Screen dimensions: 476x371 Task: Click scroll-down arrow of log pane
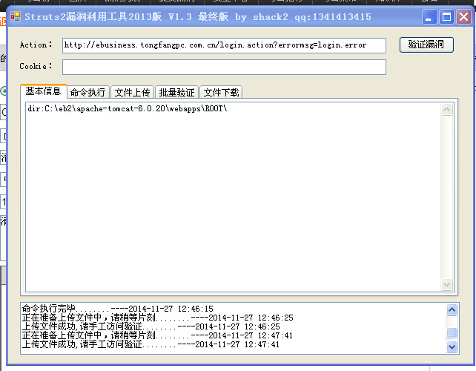(452, 347)
